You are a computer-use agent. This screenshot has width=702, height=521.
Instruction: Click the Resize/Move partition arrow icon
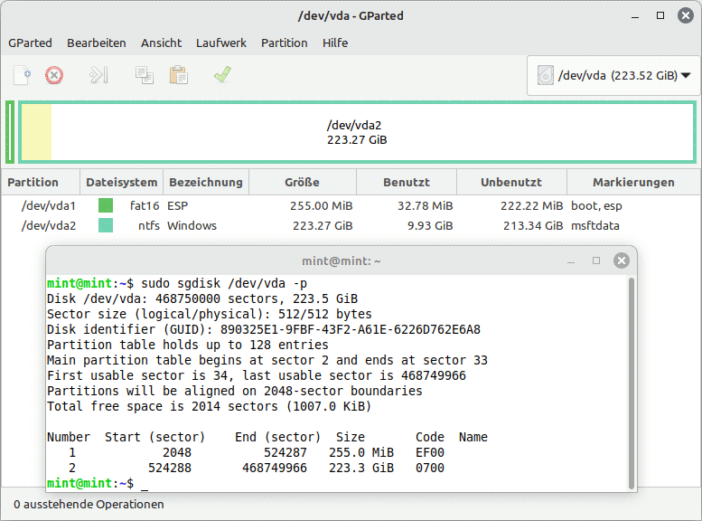tap(99, 75)
